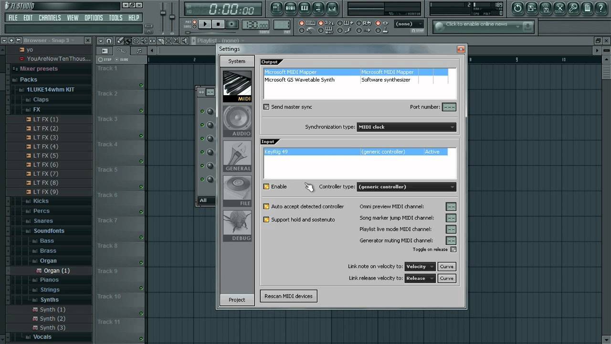Select STEP mode radio in Playlist
This screenshot has width=611, height=344.
coord(101,60)
